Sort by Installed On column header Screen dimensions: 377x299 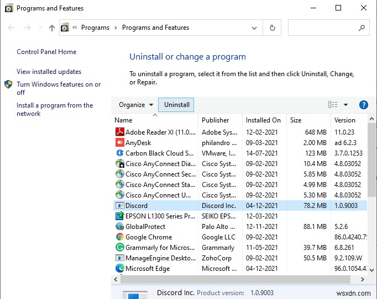(264, 120)
